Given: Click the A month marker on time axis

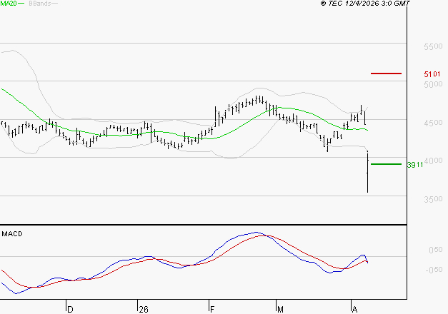Looking at the screenshot, I should (x=354, y=310).
